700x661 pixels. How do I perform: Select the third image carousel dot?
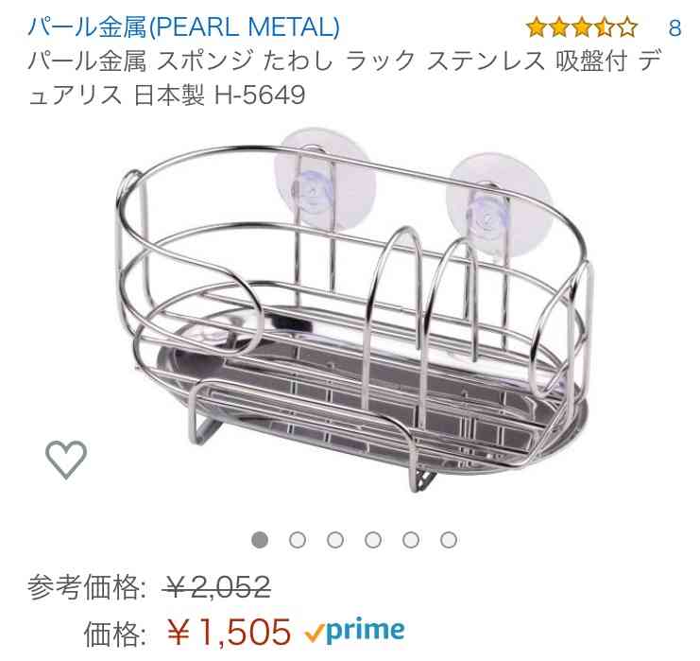click(x=335, y=539)
